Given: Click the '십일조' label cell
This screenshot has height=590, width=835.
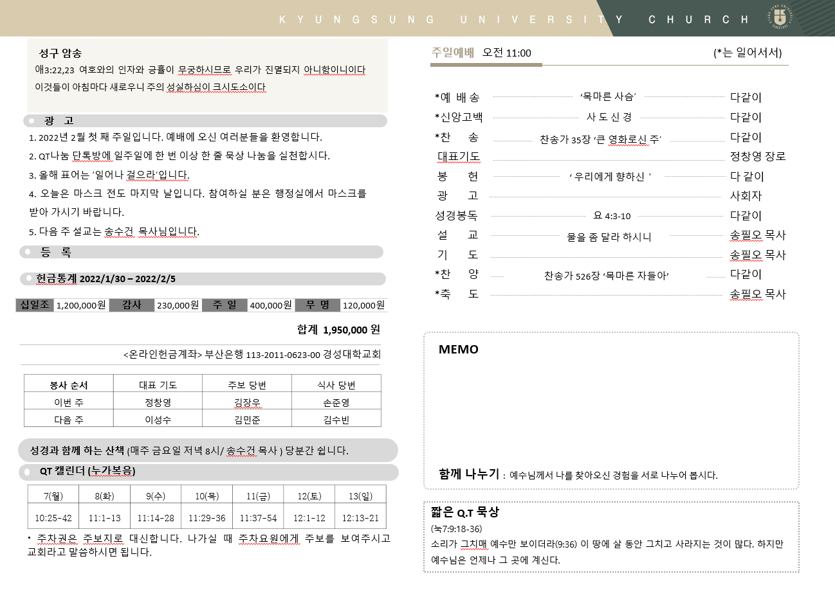Looking at the screenshot, I should (35, 305).
